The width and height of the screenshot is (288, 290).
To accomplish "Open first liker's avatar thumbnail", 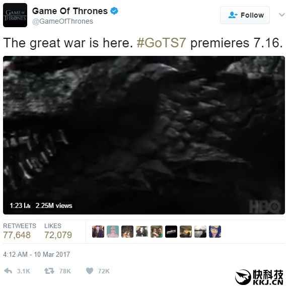I will (x=98, y=232).
